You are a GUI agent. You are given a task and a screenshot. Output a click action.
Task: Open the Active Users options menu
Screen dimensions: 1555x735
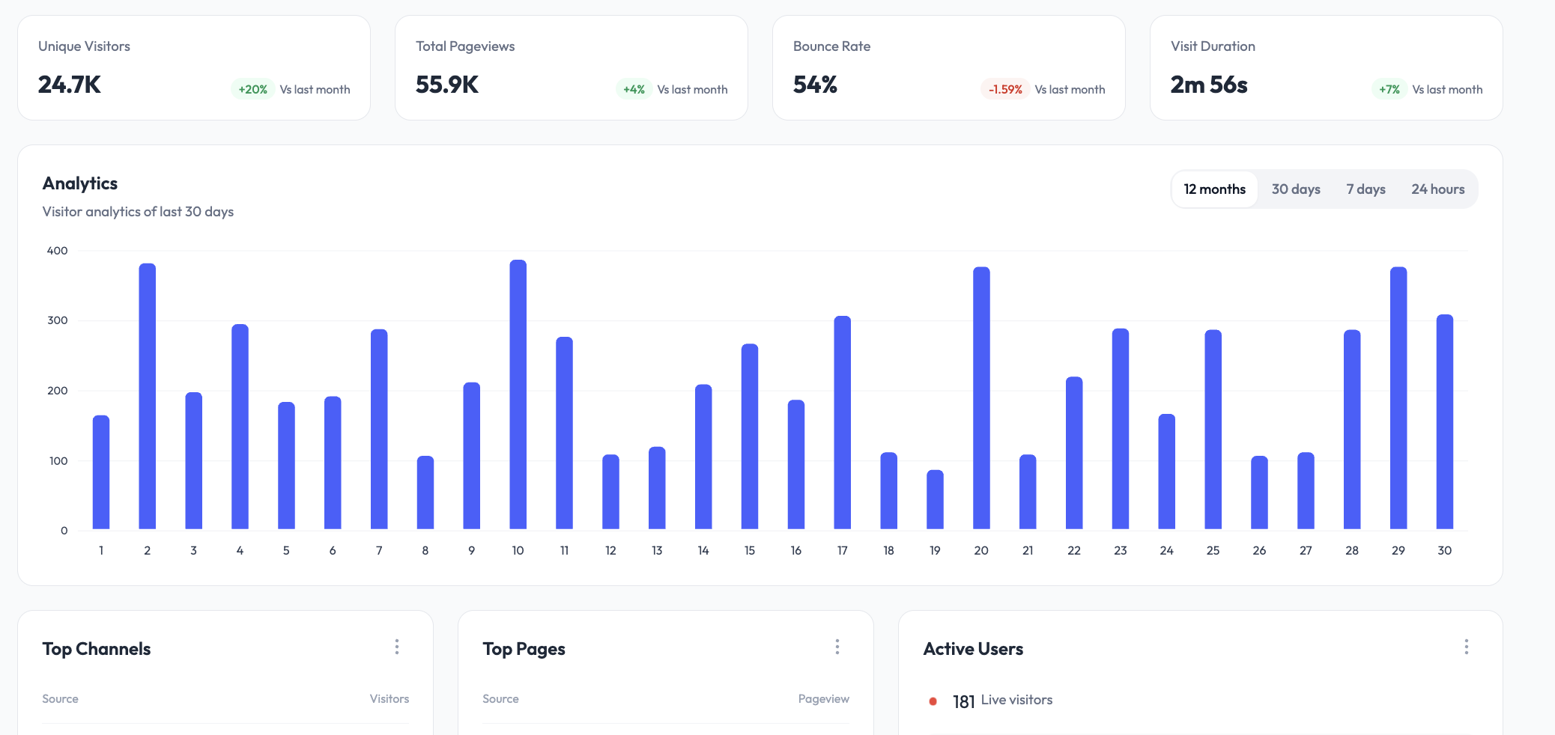click(1467, 647)
